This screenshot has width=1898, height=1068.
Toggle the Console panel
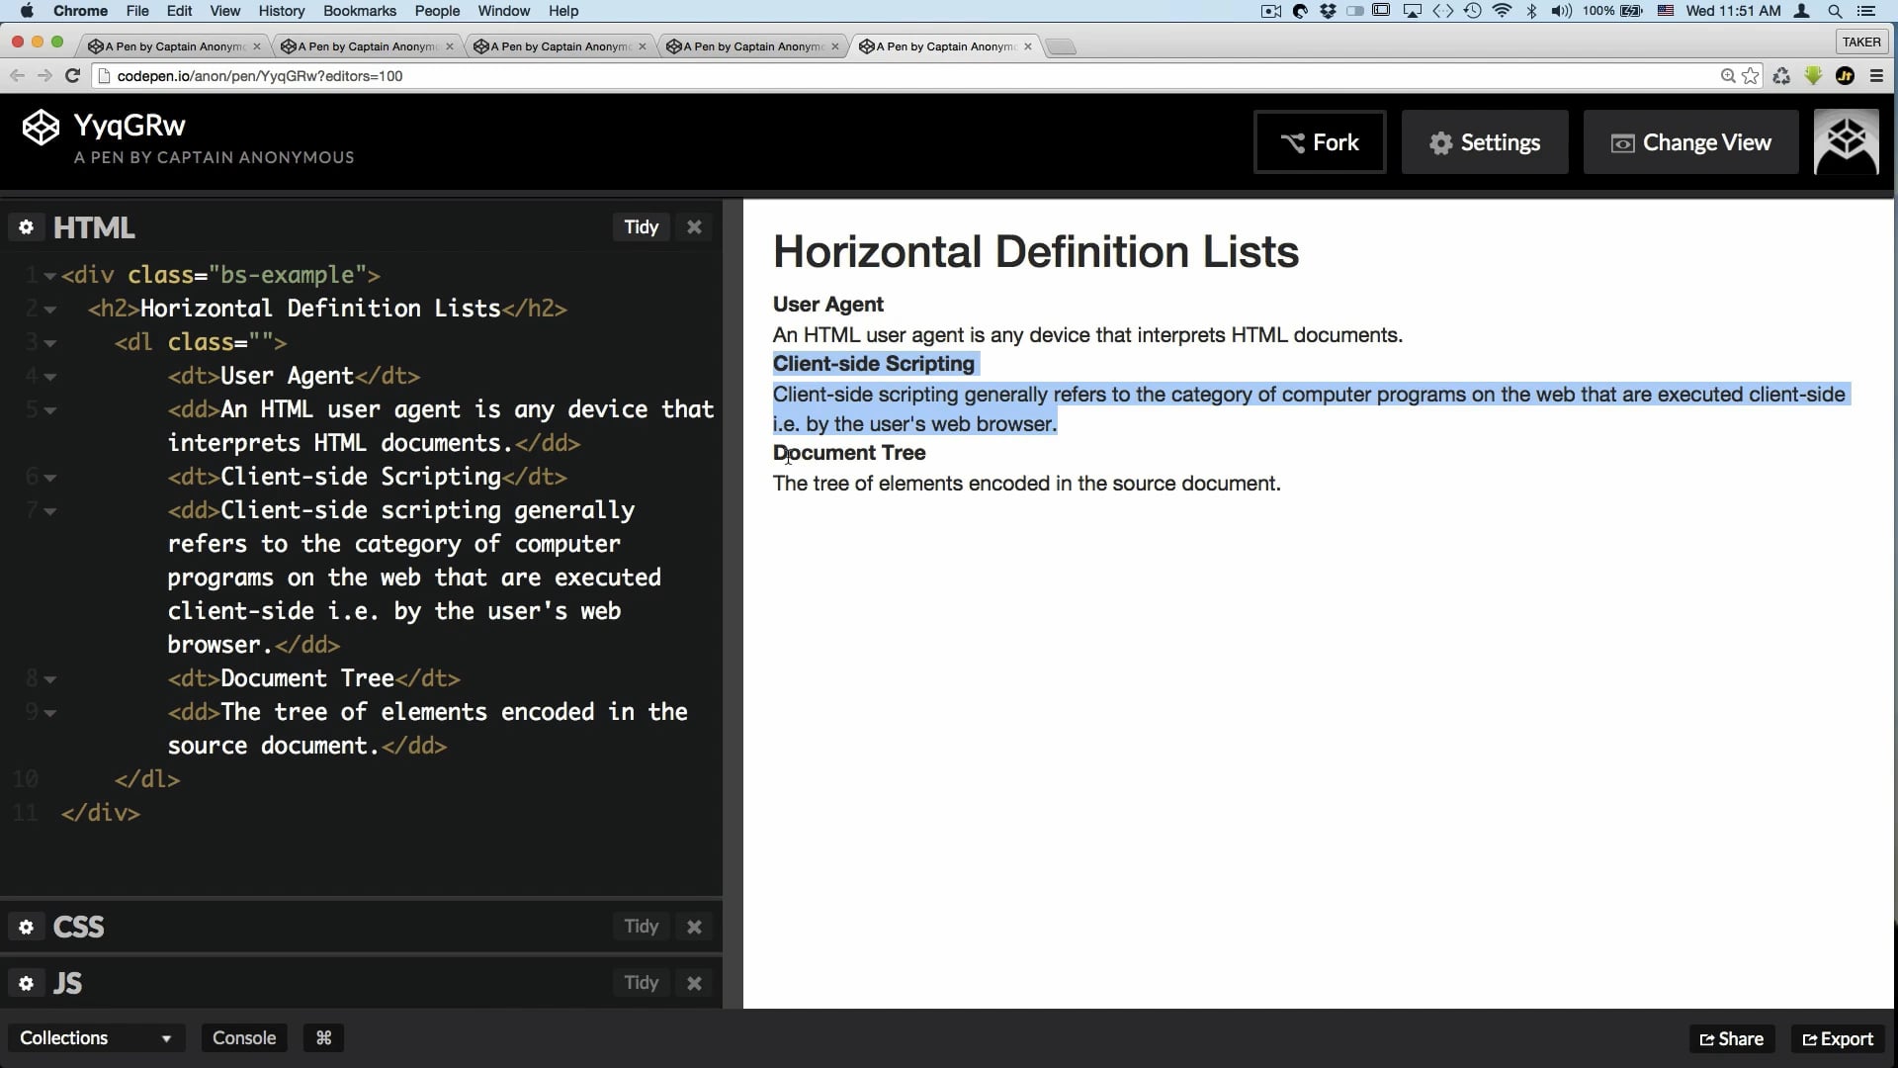click(x=244, y=1037)
